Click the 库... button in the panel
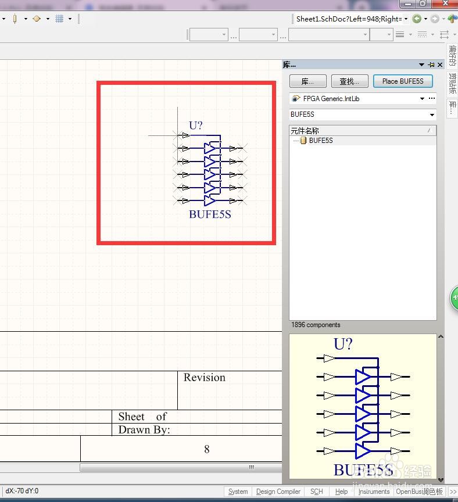 [308, 81]
